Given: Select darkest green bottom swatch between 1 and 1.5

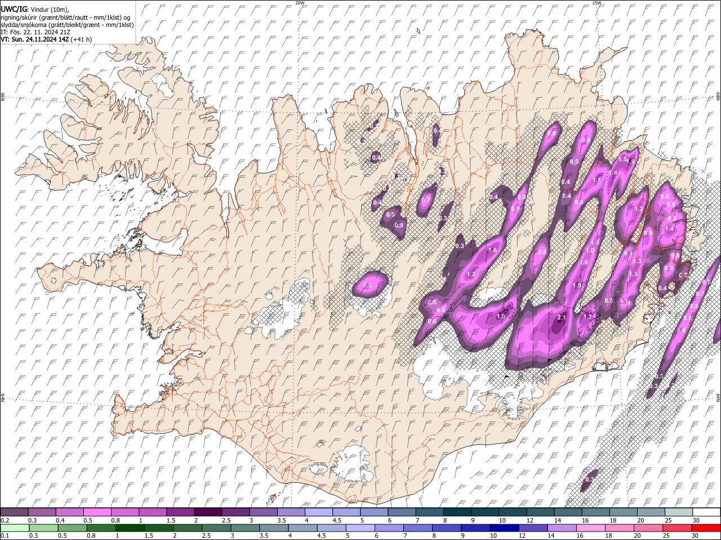Looking at the screenshot, I should (x=131, y=528).
